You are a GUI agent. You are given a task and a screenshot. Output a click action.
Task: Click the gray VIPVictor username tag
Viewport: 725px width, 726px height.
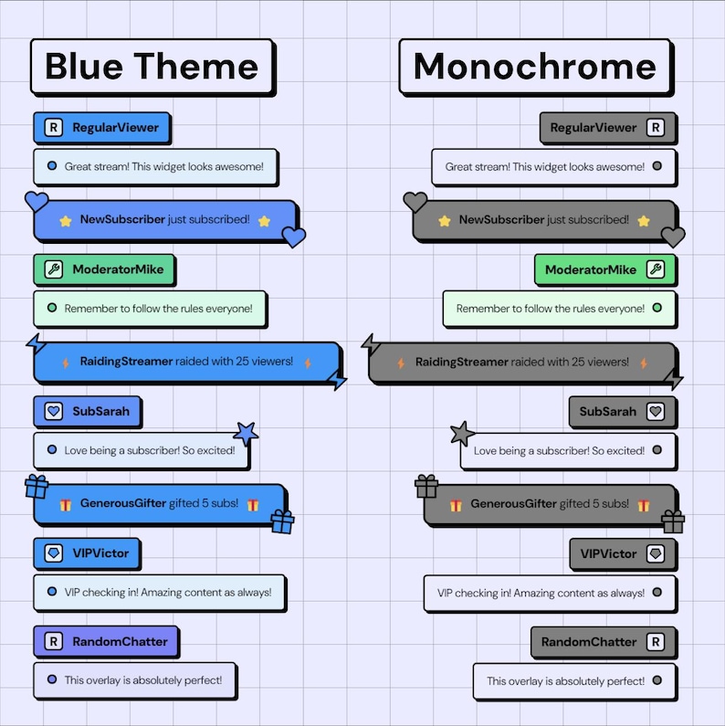(x=623, y=553)
